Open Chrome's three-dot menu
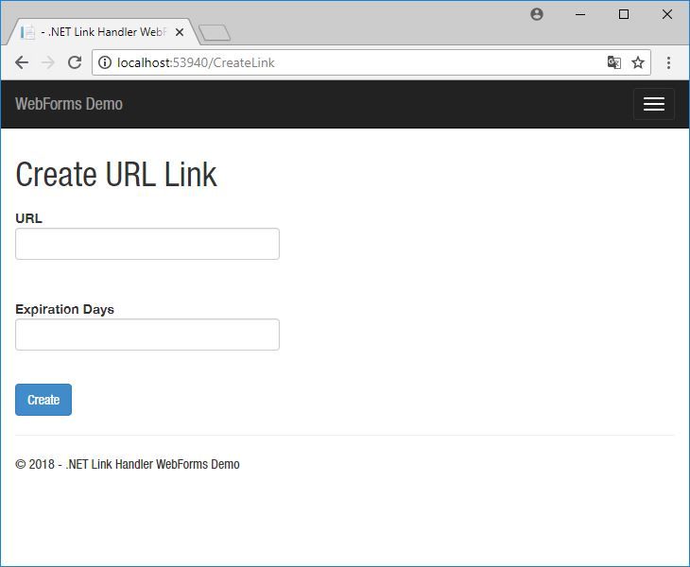This screenshot has height=567, width=690. click(668, 62)
